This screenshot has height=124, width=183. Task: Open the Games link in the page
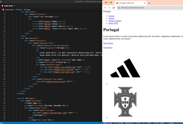[111, 16]
